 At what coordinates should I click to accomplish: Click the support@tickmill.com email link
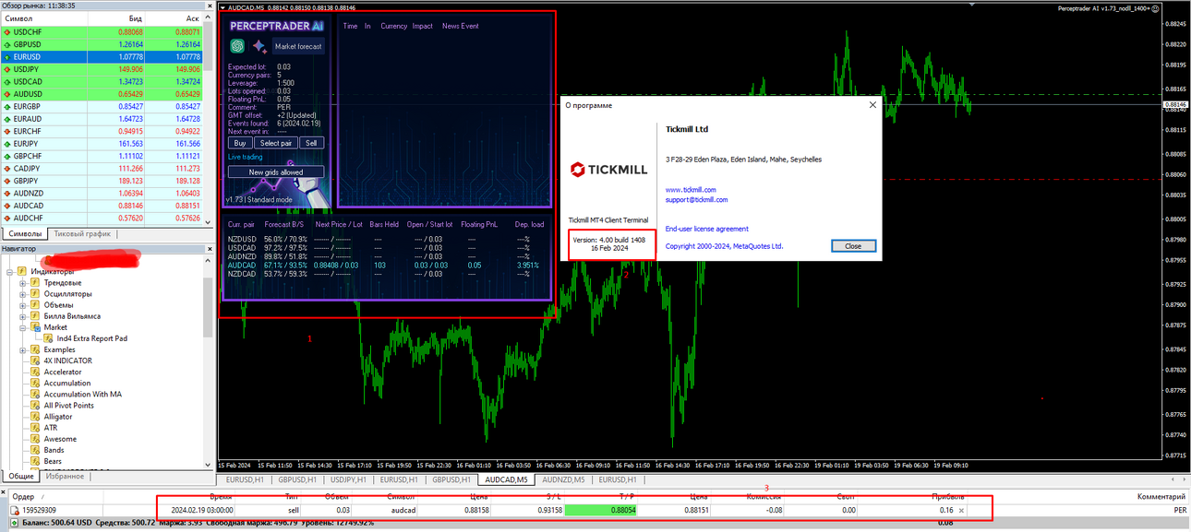click(x=696, y=199)
